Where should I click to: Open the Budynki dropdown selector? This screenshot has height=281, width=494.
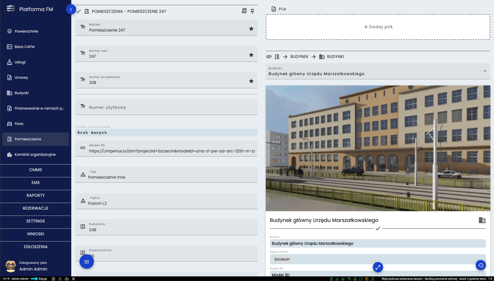(x=378, y=71)
